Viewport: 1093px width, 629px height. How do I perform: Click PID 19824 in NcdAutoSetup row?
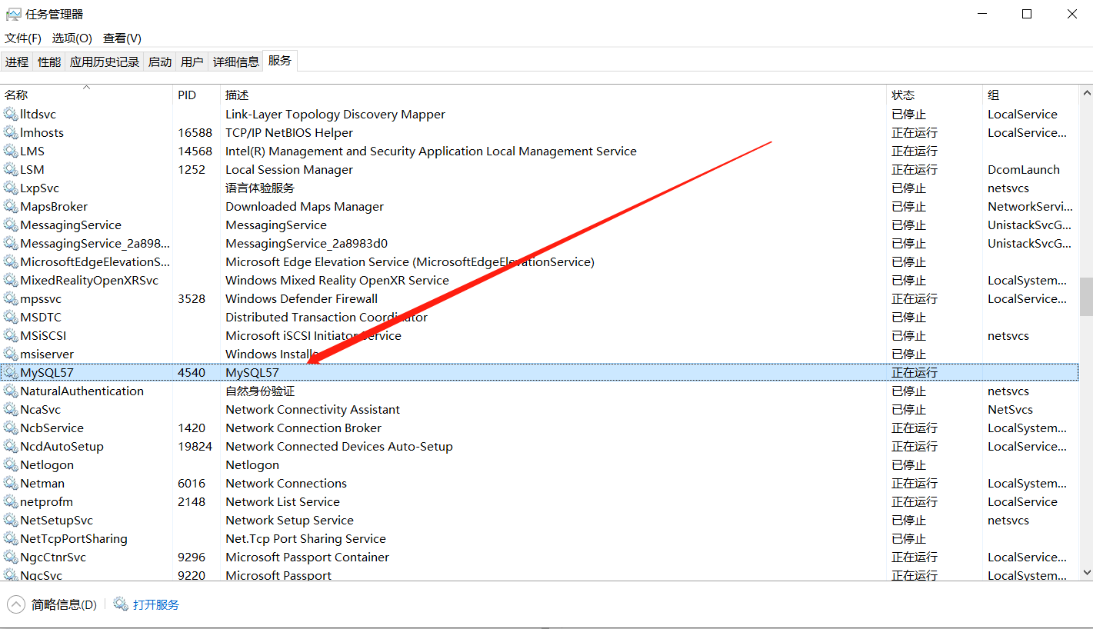coord(195,446)
